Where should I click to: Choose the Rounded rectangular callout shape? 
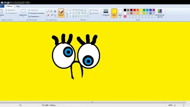pyautogui.click(x=79, y=16)
